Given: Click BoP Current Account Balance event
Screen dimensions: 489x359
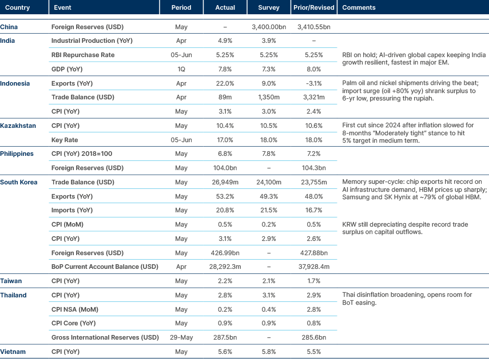Looking at the screenshot, I should [x=105, y=267].
